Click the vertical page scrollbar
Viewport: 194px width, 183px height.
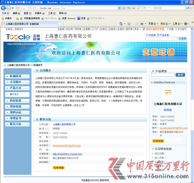192,105
